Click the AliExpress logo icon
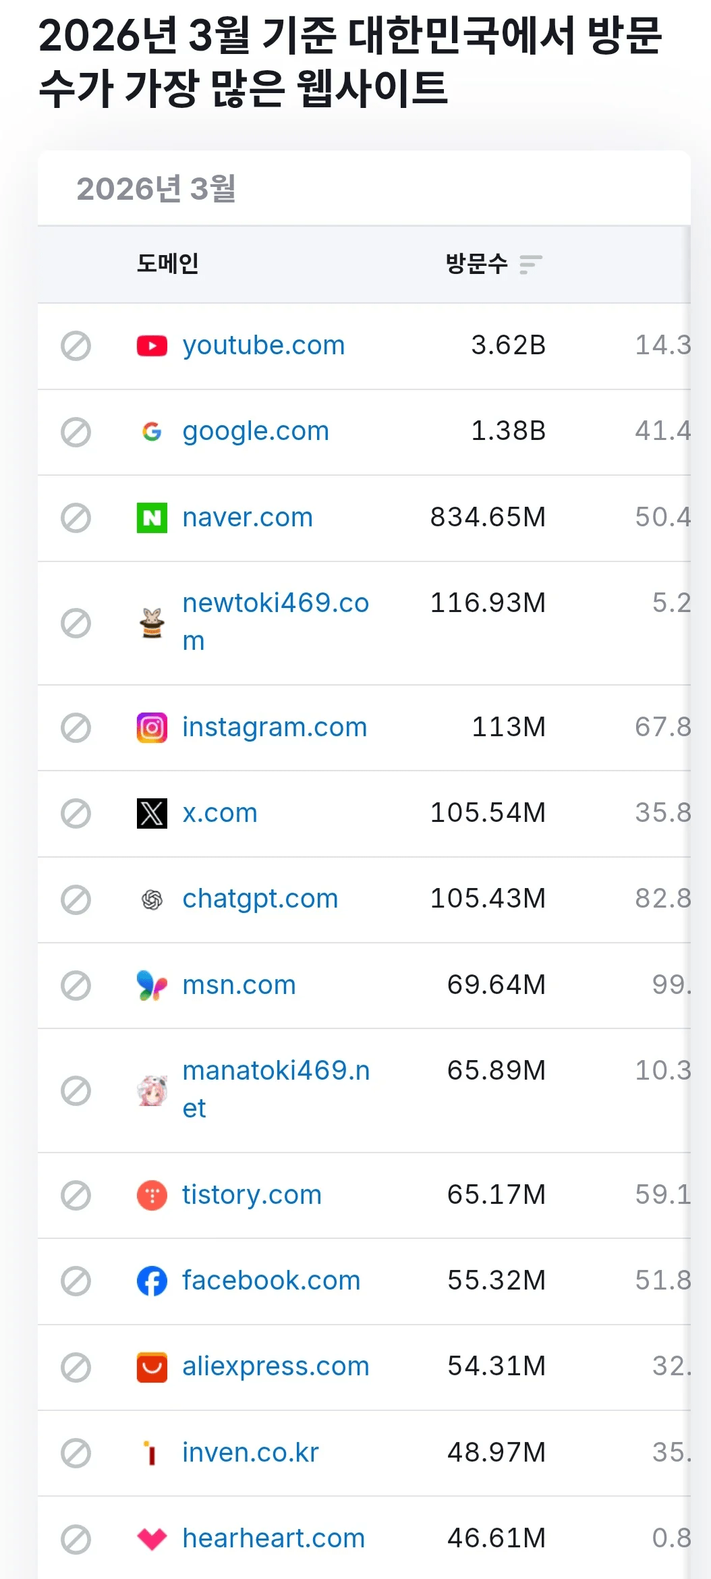 click(x=152, y=1367)
